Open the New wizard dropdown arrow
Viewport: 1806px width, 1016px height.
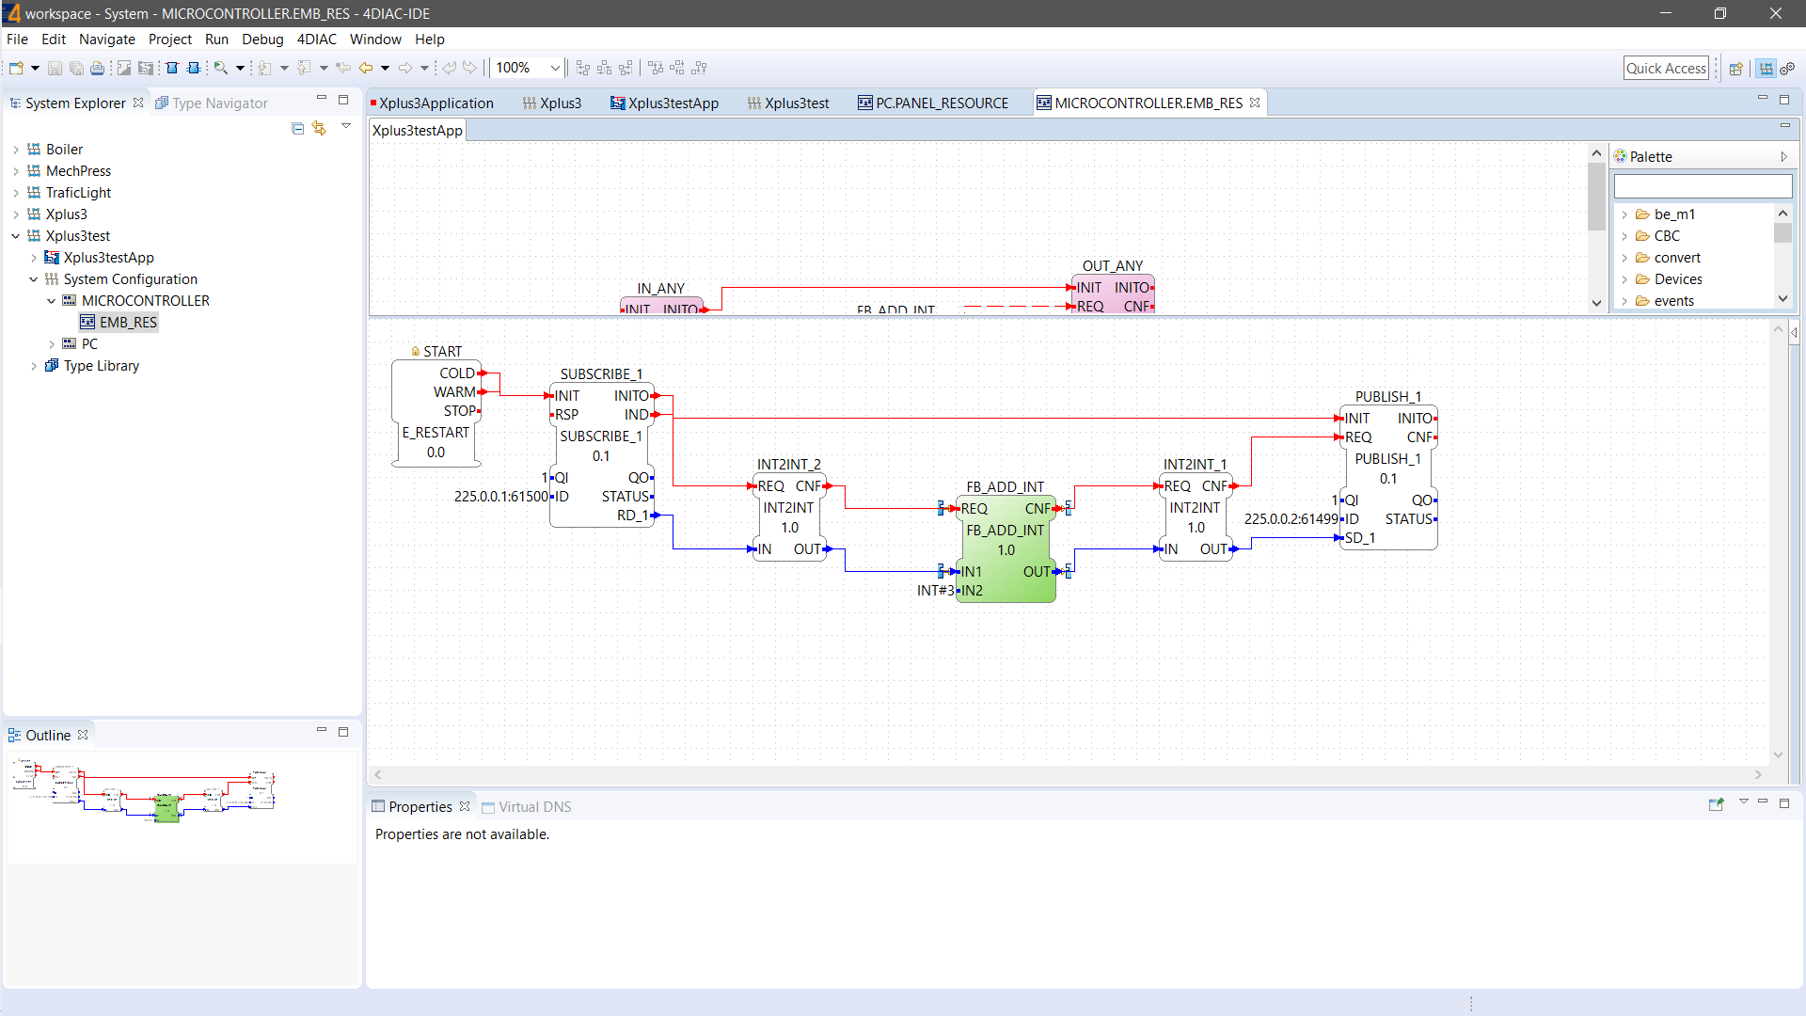(35, 68)
